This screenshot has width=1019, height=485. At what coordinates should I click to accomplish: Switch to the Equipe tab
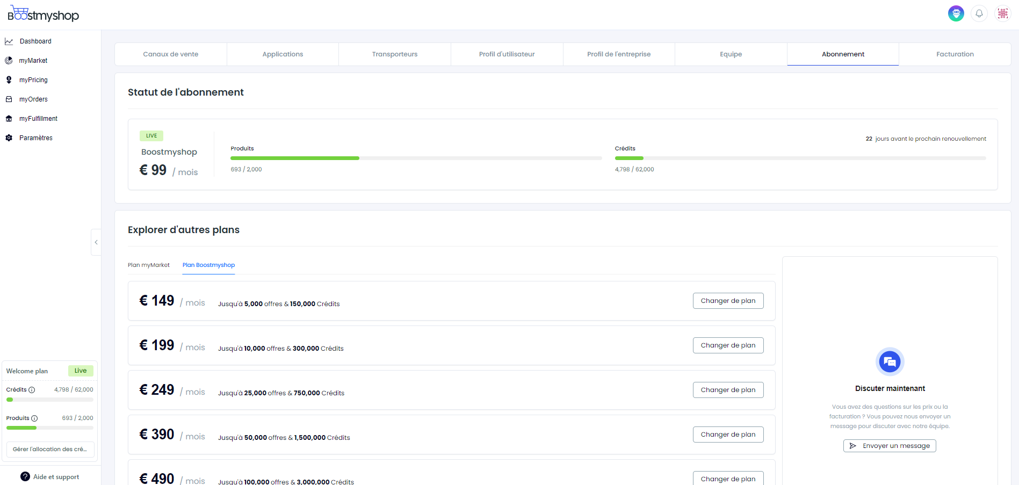tap(731, 54)
